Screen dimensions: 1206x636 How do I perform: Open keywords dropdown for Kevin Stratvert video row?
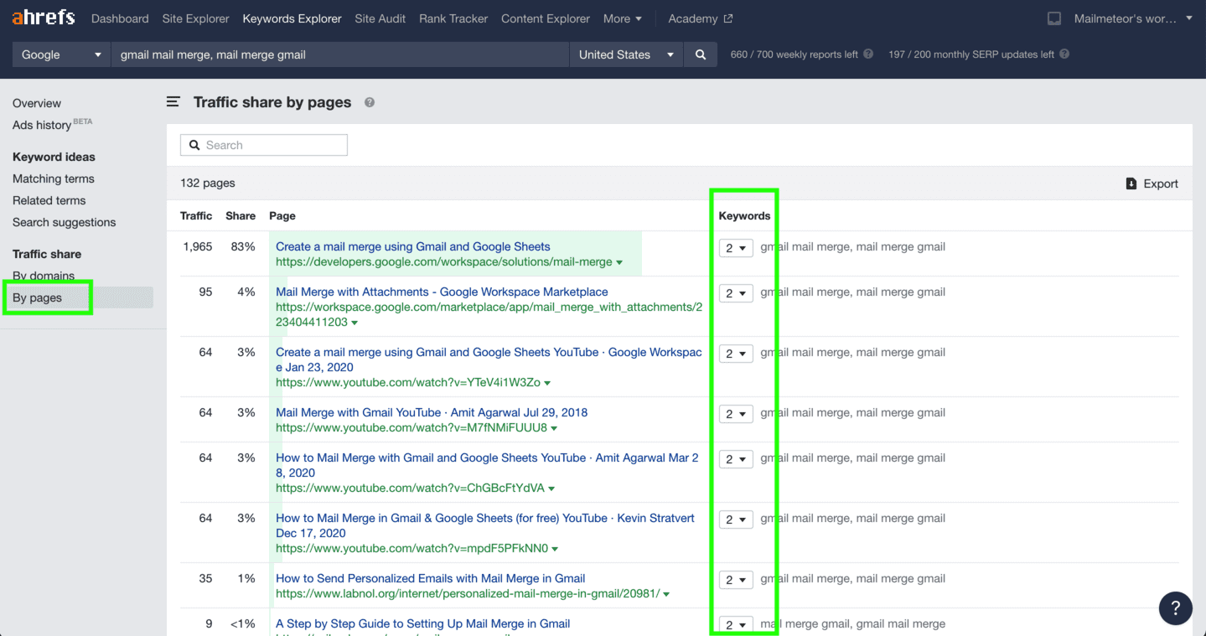click(x=736, y=520)
